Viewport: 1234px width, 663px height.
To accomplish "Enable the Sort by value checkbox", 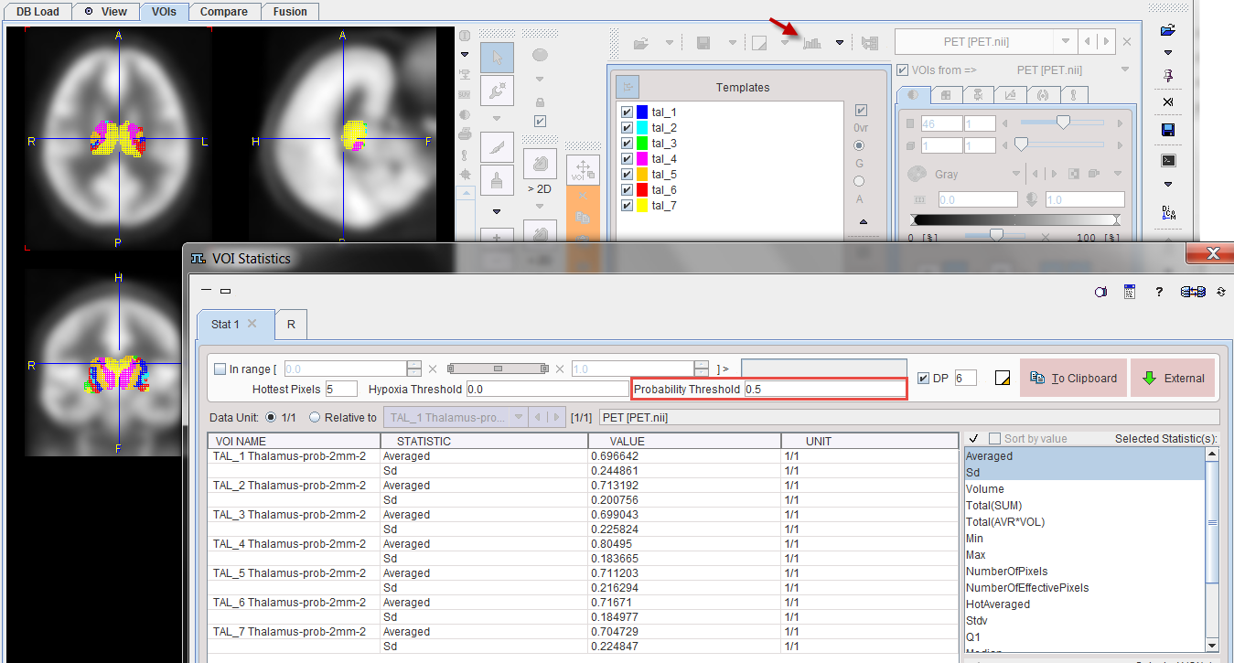I will click(x=995, y=439).
